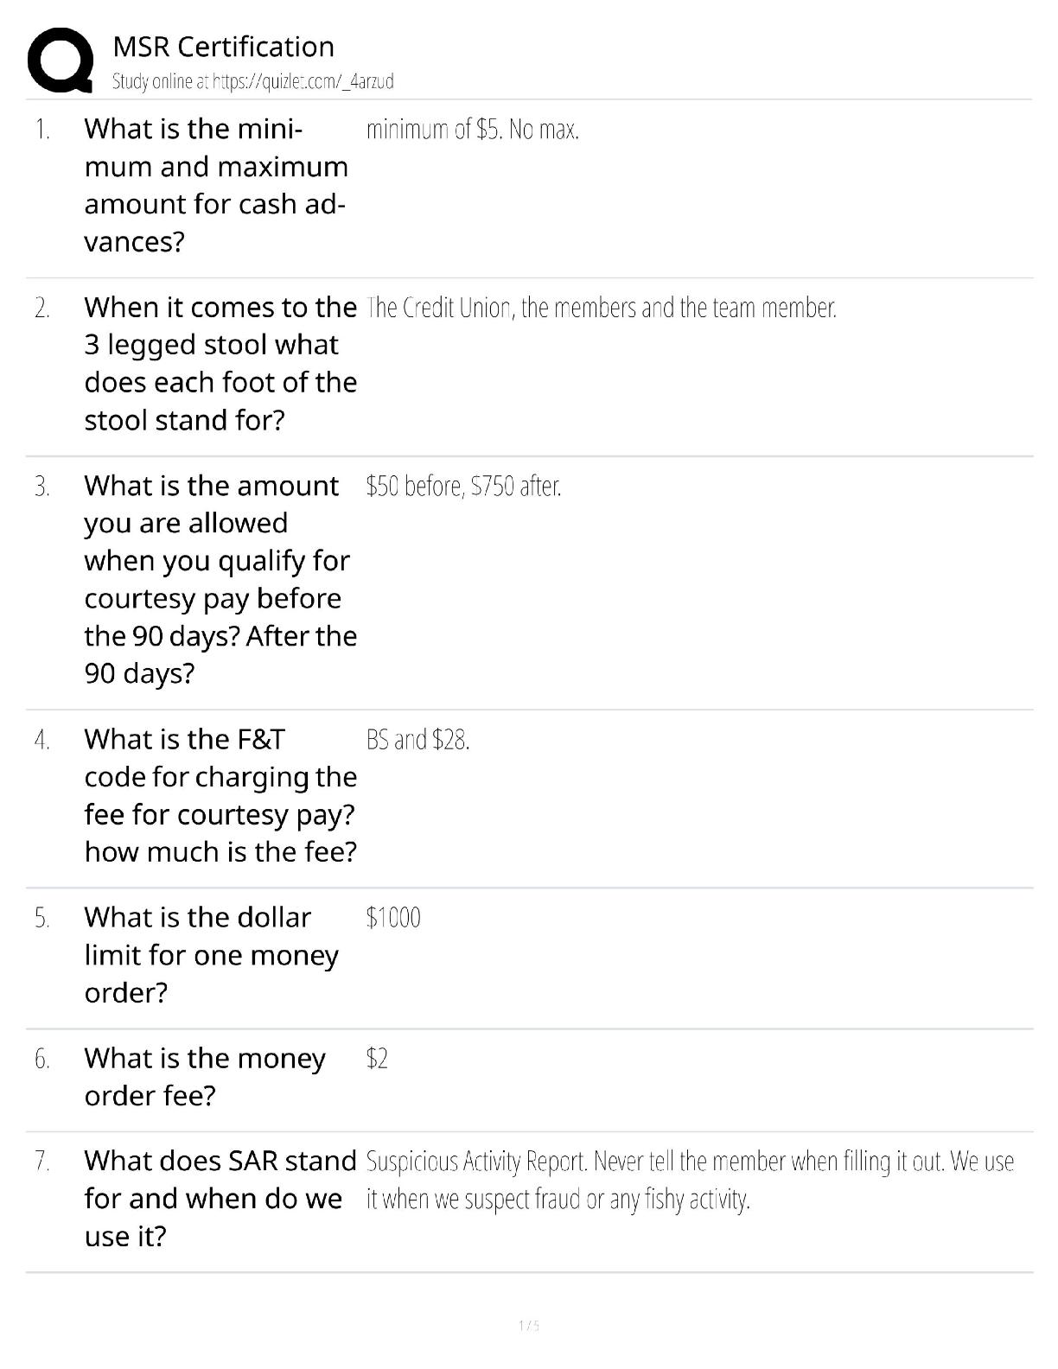The width and height of the screenshot is (1058, 1369).
Task: Select the 3 legged stool question
Action: coord(220,363)
